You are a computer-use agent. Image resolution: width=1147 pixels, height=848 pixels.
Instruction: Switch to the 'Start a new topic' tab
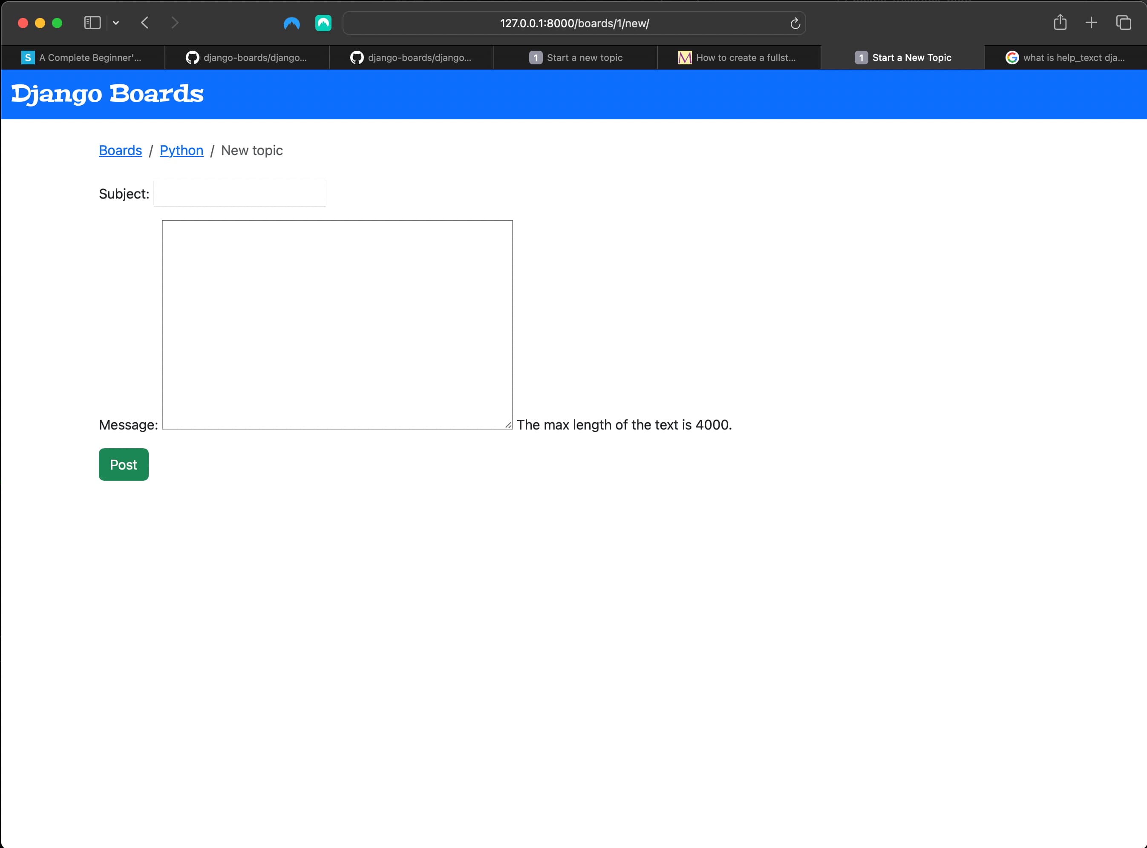tap(575, 58)
